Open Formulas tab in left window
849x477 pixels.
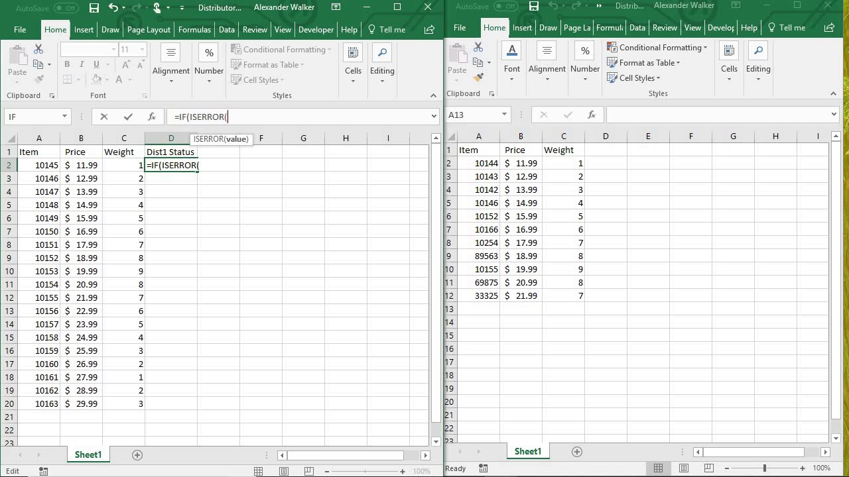(x=194, y=29)
